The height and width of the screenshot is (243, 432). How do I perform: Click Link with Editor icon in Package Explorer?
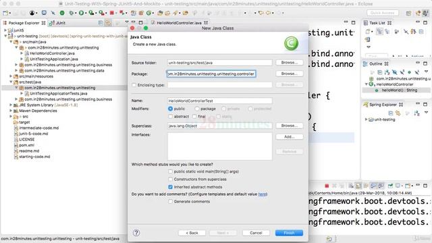[x=108, y=23]
